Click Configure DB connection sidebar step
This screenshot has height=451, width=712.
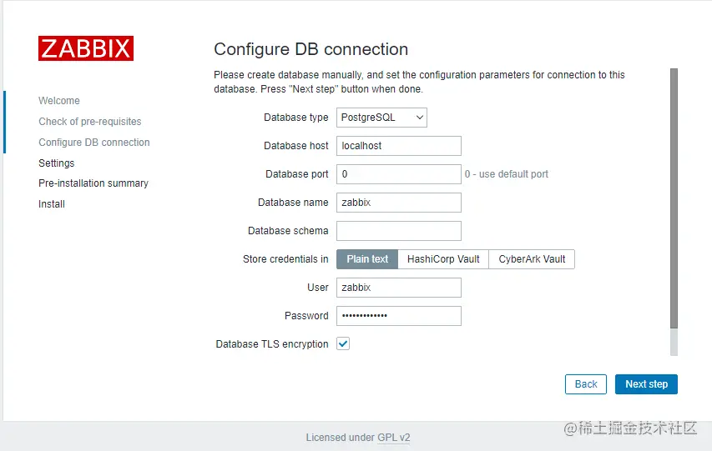[94, 143]
